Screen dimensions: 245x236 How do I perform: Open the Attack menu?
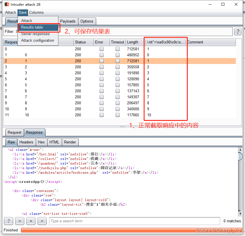pos(11,12)
